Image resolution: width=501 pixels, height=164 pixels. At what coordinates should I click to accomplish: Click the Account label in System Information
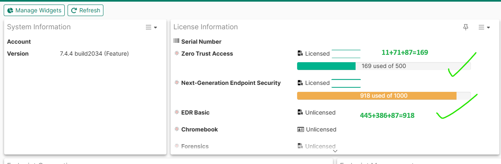pyautogui.click(x=19, y=42)
